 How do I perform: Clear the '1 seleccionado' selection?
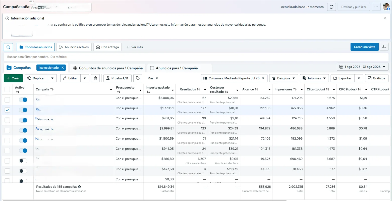[63, 68]
